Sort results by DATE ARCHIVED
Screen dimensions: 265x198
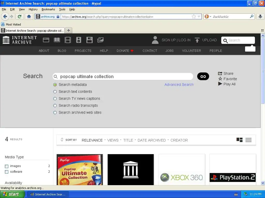click(x=151, y=140)
